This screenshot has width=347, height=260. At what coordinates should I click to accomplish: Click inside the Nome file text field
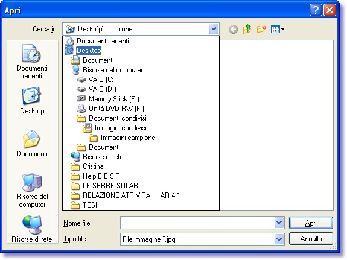[197, 223]
